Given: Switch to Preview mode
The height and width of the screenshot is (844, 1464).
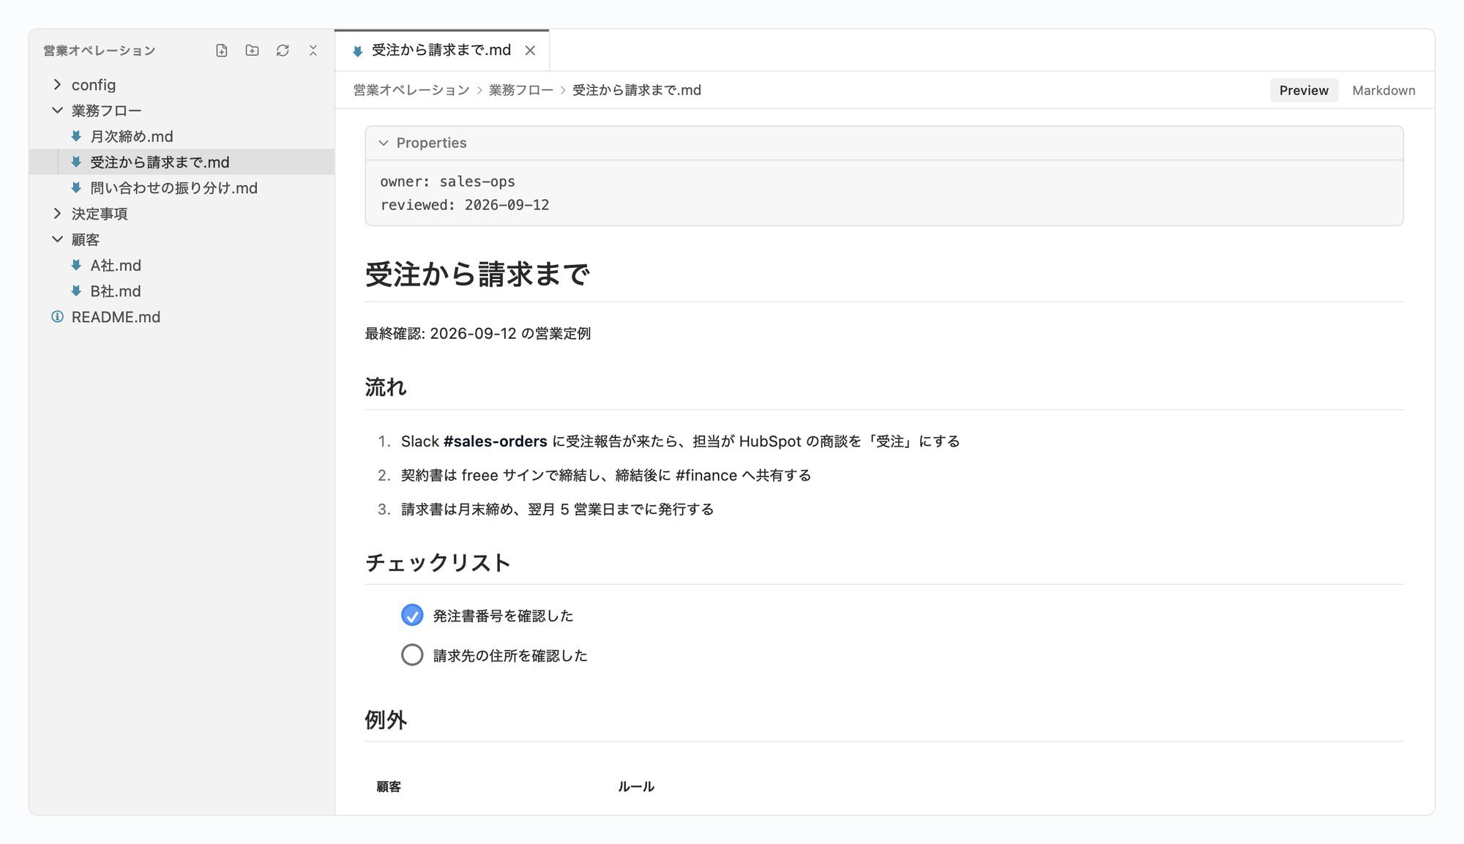Looking at the screenshot, I should [x=1304, y=90].
